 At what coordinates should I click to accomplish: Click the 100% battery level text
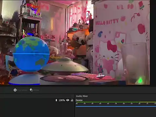tap(62, 100)
